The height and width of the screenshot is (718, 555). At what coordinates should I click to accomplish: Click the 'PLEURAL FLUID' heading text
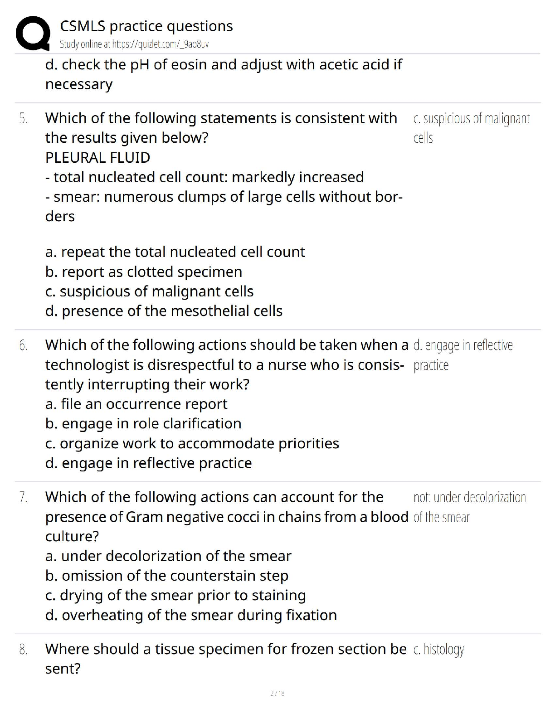[x=97, y=158]
